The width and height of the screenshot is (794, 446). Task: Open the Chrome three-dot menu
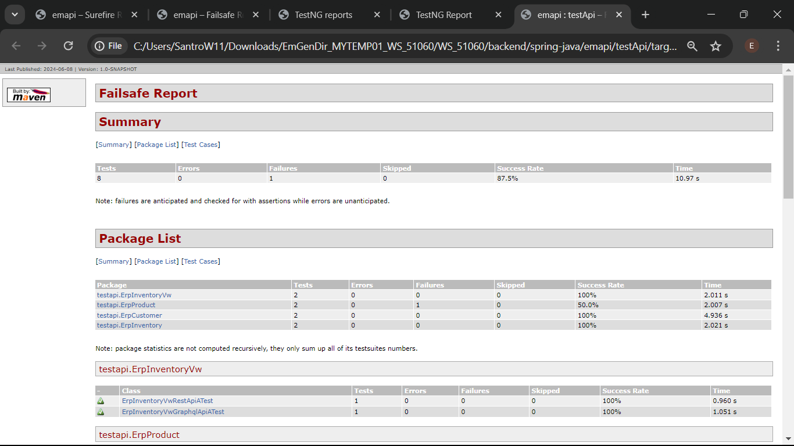tap(778, 46)
